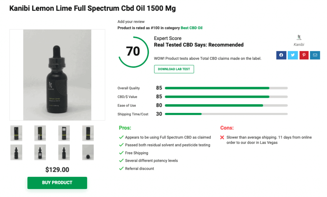Click the Kanibi brand name text

tap(299, 45)
